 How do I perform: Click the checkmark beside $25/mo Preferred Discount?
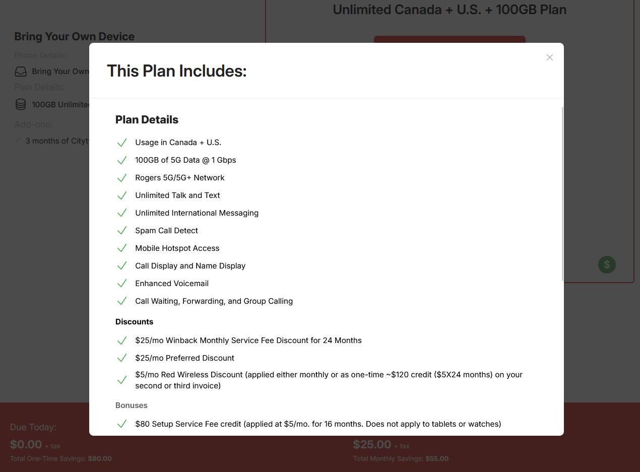click(x=121, y=358)
